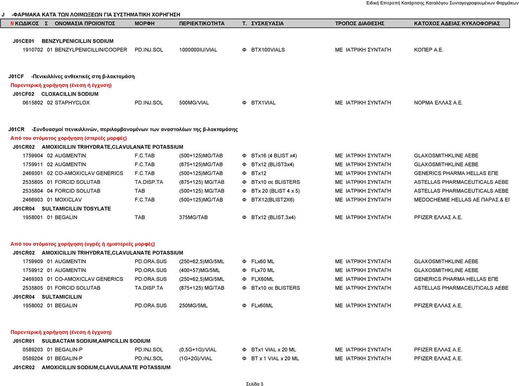Click the 'J01CR01 SULBACTAM SODIUM,AMPICILLIN SODIUM' heading
The width and height of the screenshot is (519, 386).
(x=82, y=341)
